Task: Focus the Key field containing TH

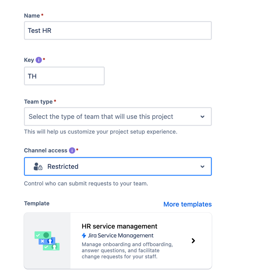Action: click(64, 76)
